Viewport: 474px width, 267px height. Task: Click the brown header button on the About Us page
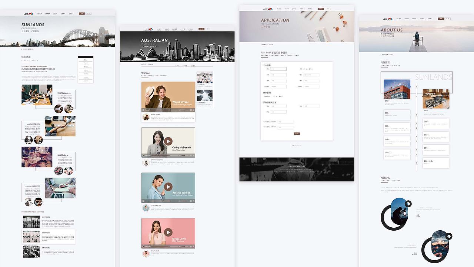[441, 19]
